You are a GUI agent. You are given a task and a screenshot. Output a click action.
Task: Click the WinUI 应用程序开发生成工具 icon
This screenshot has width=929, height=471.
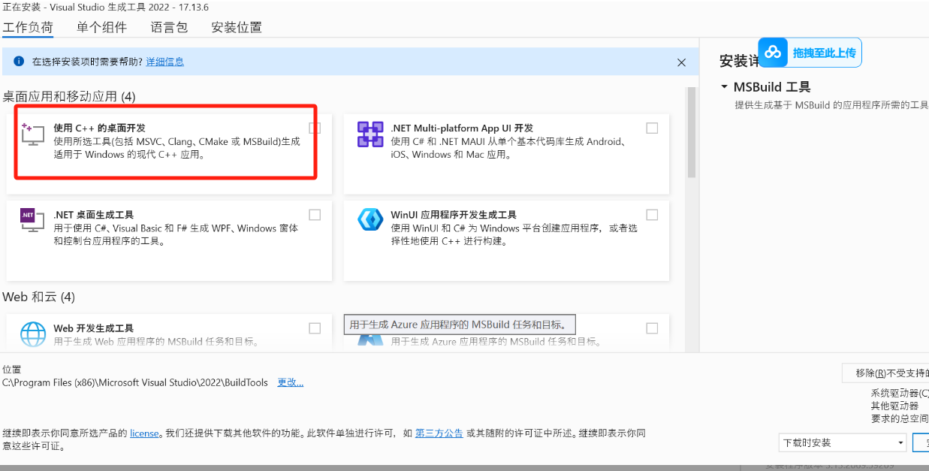tap(370, 219)
